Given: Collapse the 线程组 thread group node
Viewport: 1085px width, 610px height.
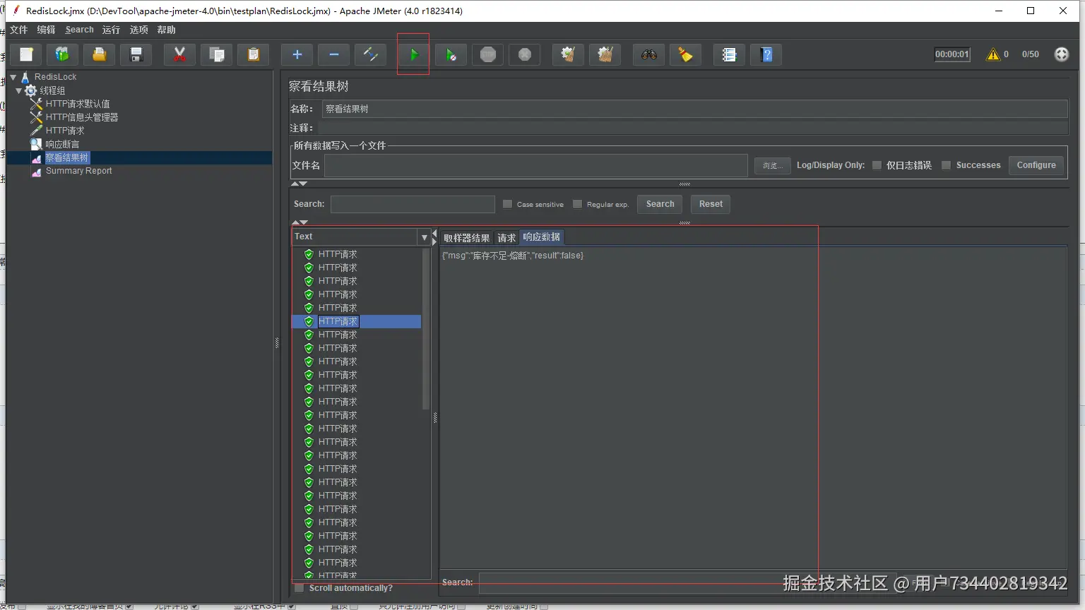Looking at the screenshot, I should pos(19,90).
